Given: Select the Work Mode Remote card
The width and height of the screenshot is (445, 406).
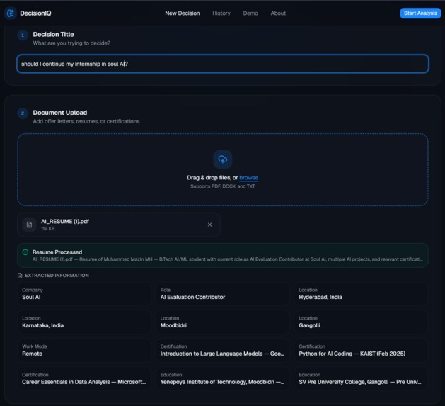Looking at the screenshot, I should (83, 350).
